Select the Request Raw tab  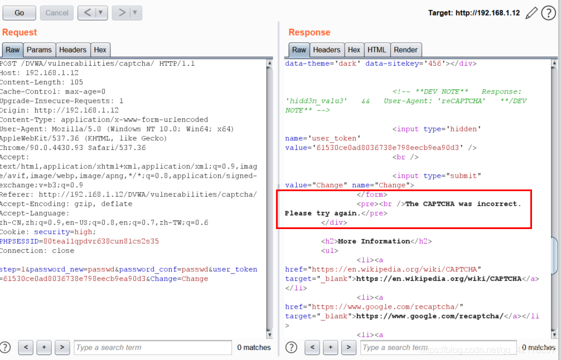pos(12,50)
